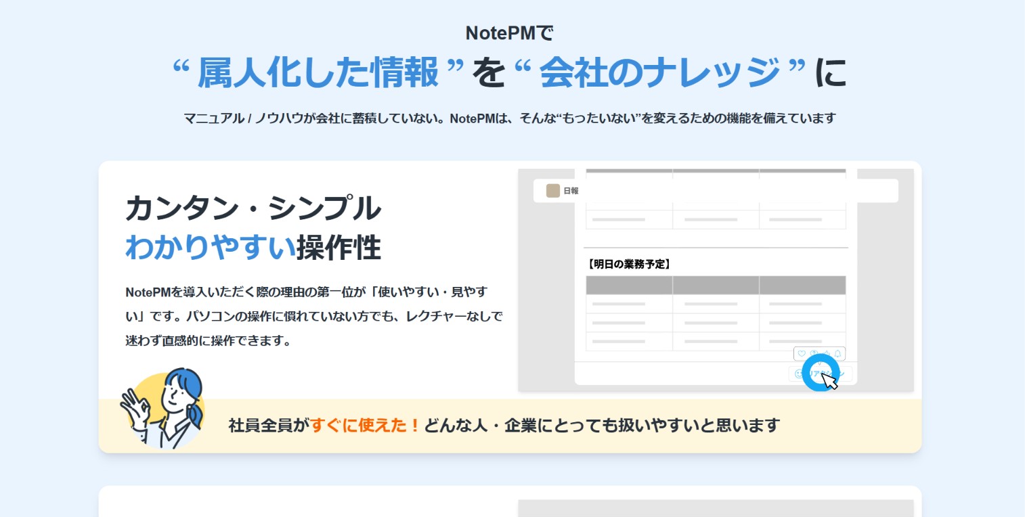
Task: Click the subtitle starting "マニュアル / ノウハウ"
Action: (510, 118)
